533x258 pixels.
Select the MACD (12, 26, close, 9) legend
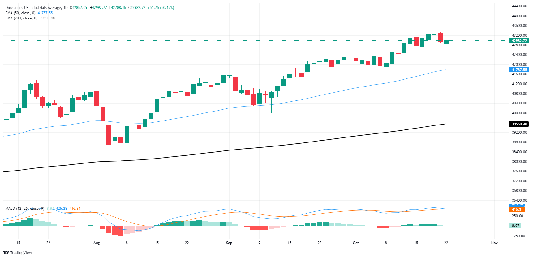tap(25, 209)
